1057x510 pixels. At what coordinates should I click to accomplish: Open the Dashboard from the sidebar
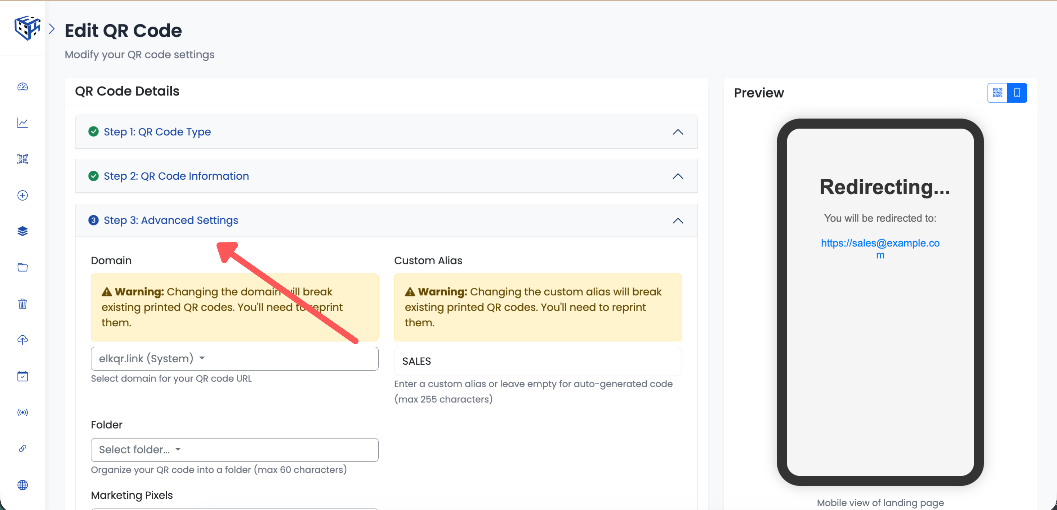[23, 87]
